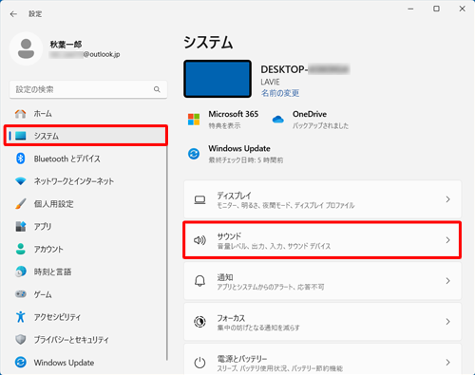Expand the ディスプレイ row chevron
The height and width of the screenshot is (375, 475).
pyautogui.click(x=447, y=199)
